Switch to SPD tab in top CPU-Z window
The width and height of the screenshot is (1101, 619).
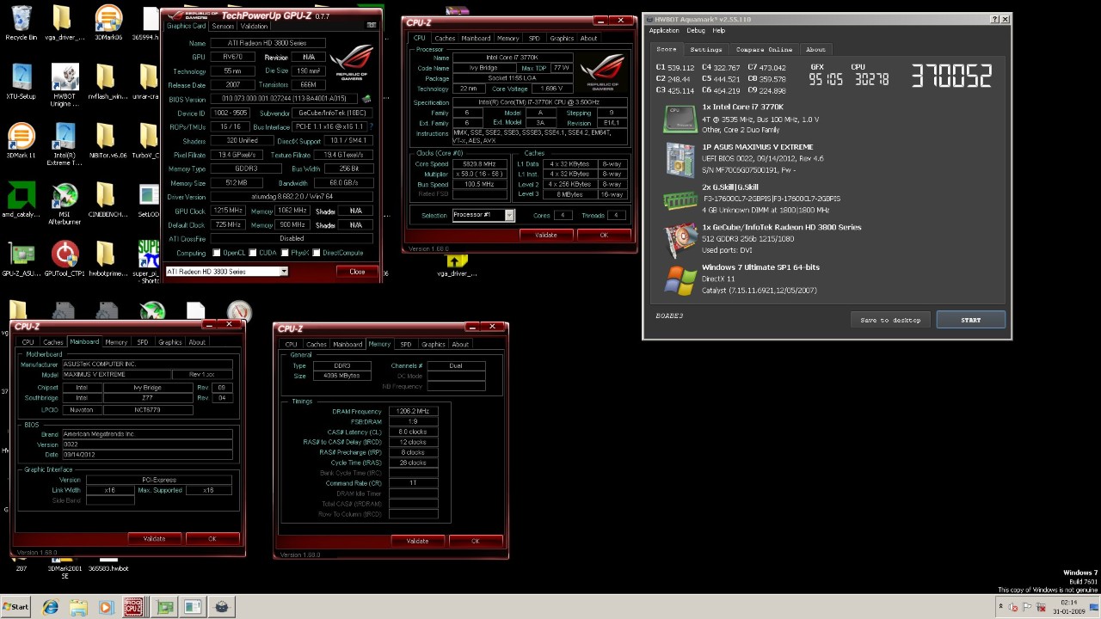pos(534,38)
